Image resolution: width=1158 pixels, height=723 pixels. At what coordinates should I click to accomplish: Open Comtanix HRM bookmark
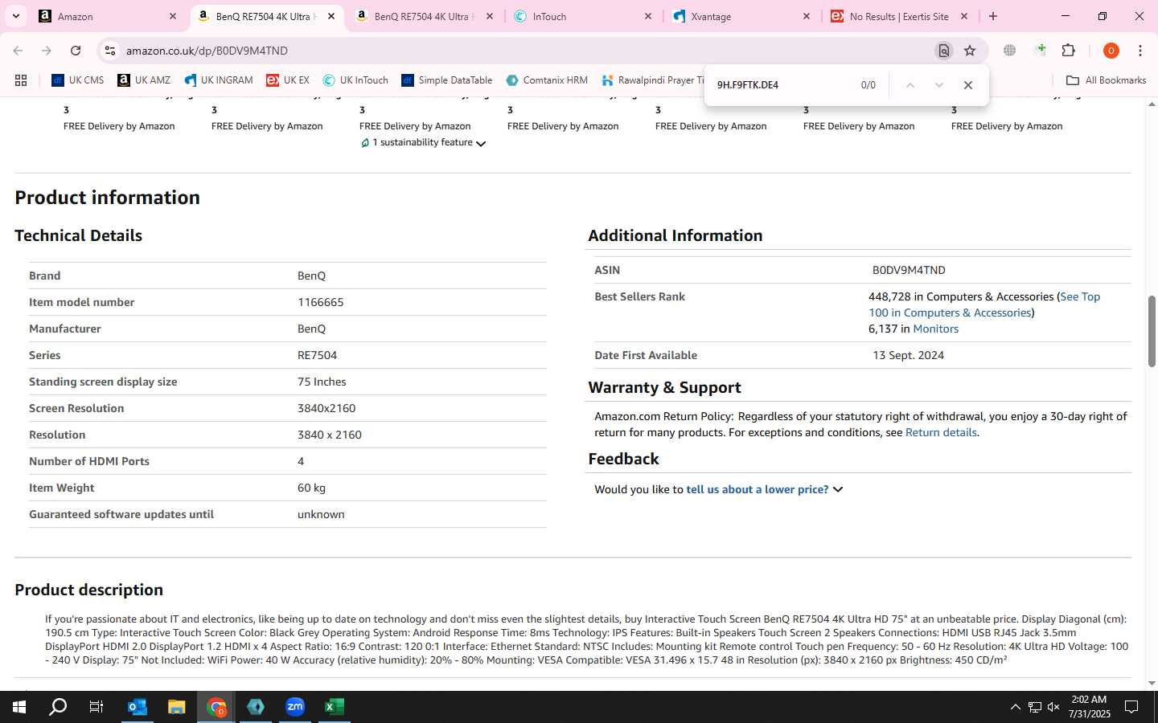(547, 80)
